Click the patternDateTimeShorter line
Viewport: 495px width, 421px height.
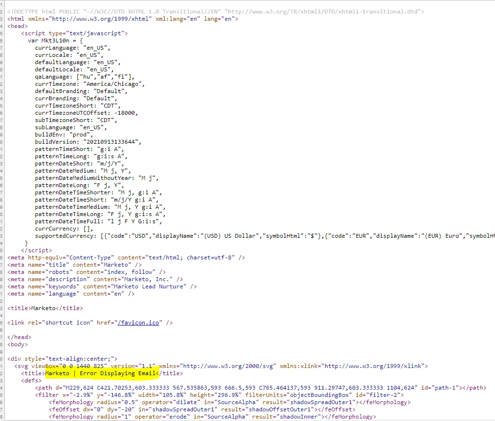[x=98, y=193]
